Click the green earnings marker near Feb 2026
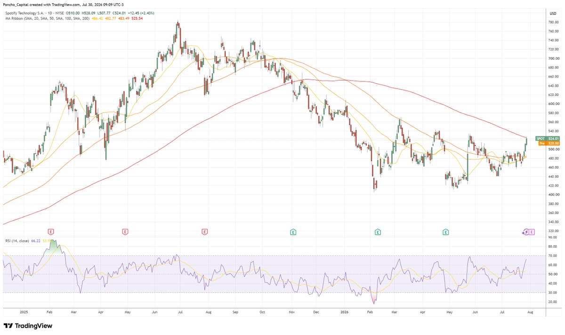Image resolution: width=565 pixels, height=335 pixels. pyautogui.click(x=378, y=231)
